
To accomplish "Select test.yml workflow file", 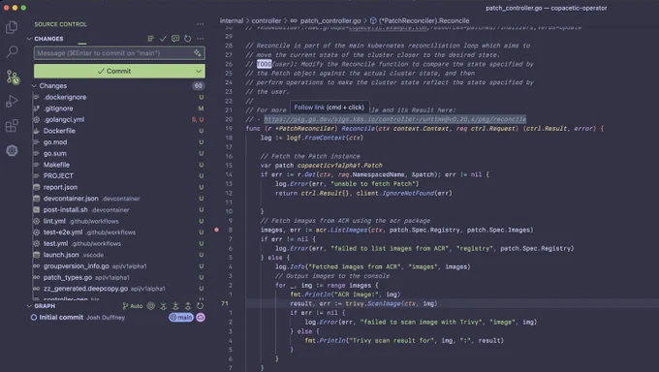I will click(x=118, y=243).
